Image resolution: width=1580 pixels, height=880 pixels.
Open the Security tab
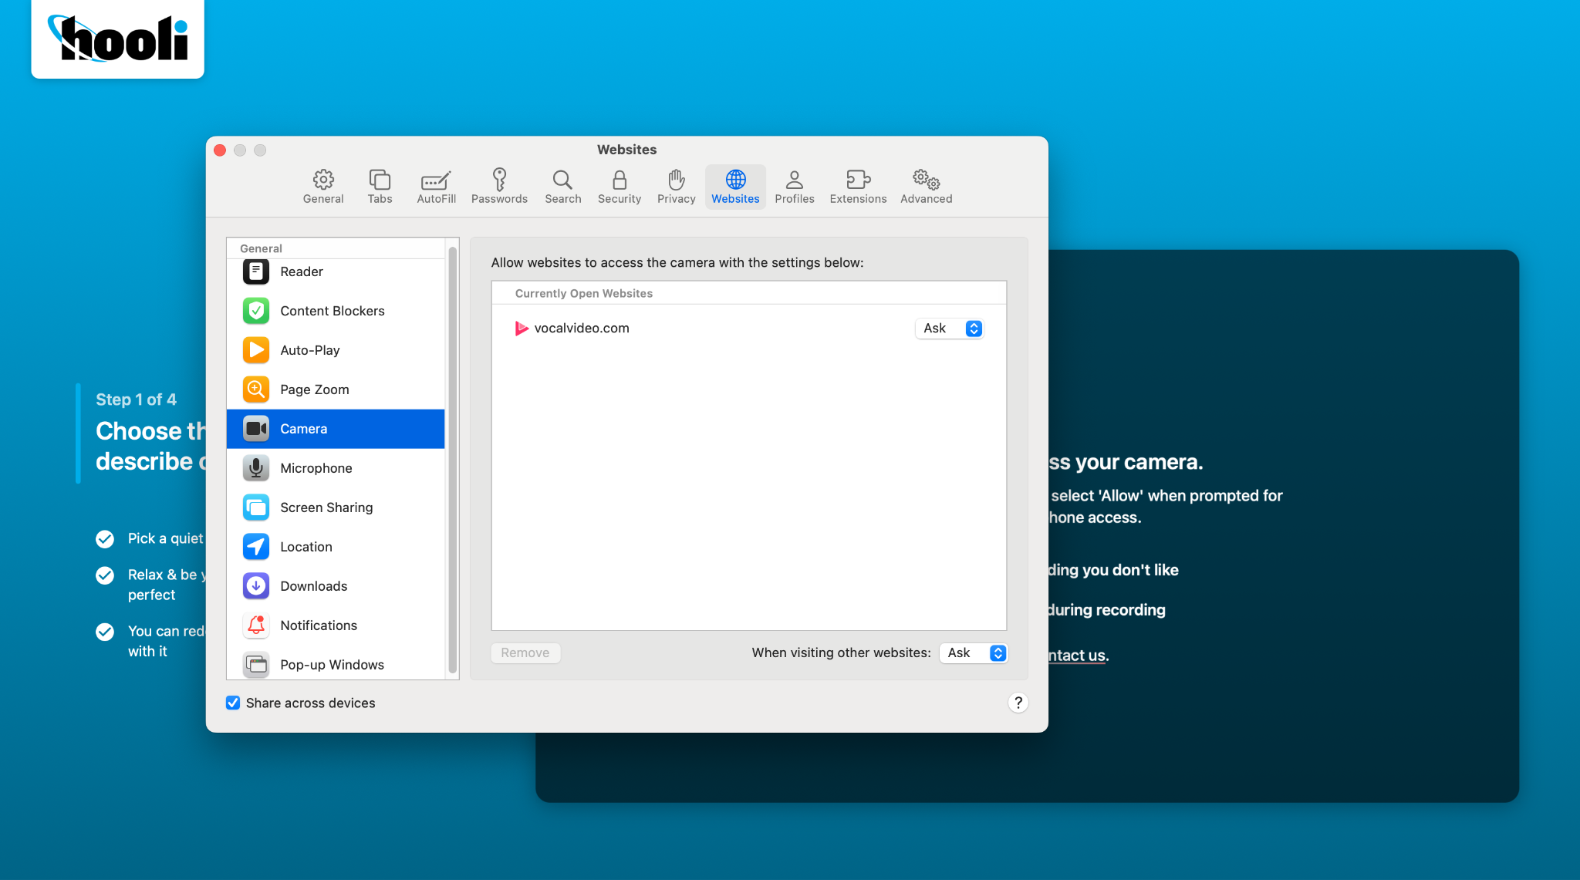pyautogui.click(x=619, y=187)
